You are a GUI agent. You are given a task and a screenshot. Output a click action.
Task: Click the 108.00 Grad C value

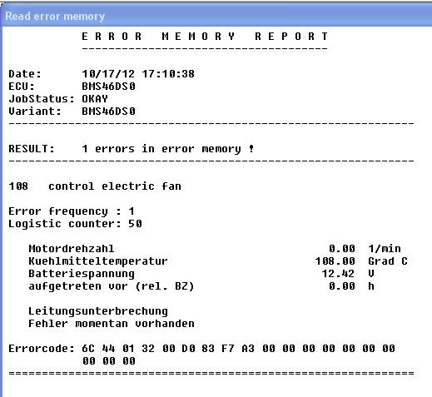click(361, 261)
